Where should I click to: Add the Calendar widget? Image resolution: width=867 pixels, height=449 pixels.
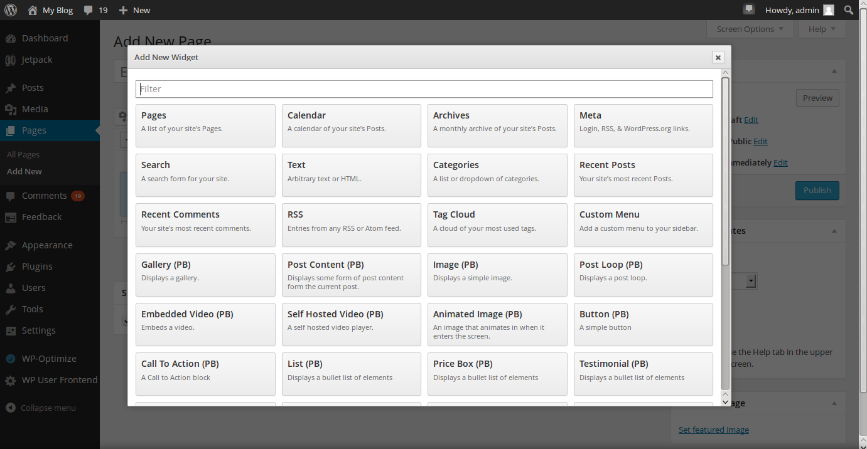coord(352,126)
